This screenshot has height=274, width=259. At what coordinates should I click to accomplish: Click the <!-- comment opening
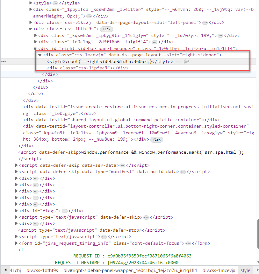[x=23, y=249]
